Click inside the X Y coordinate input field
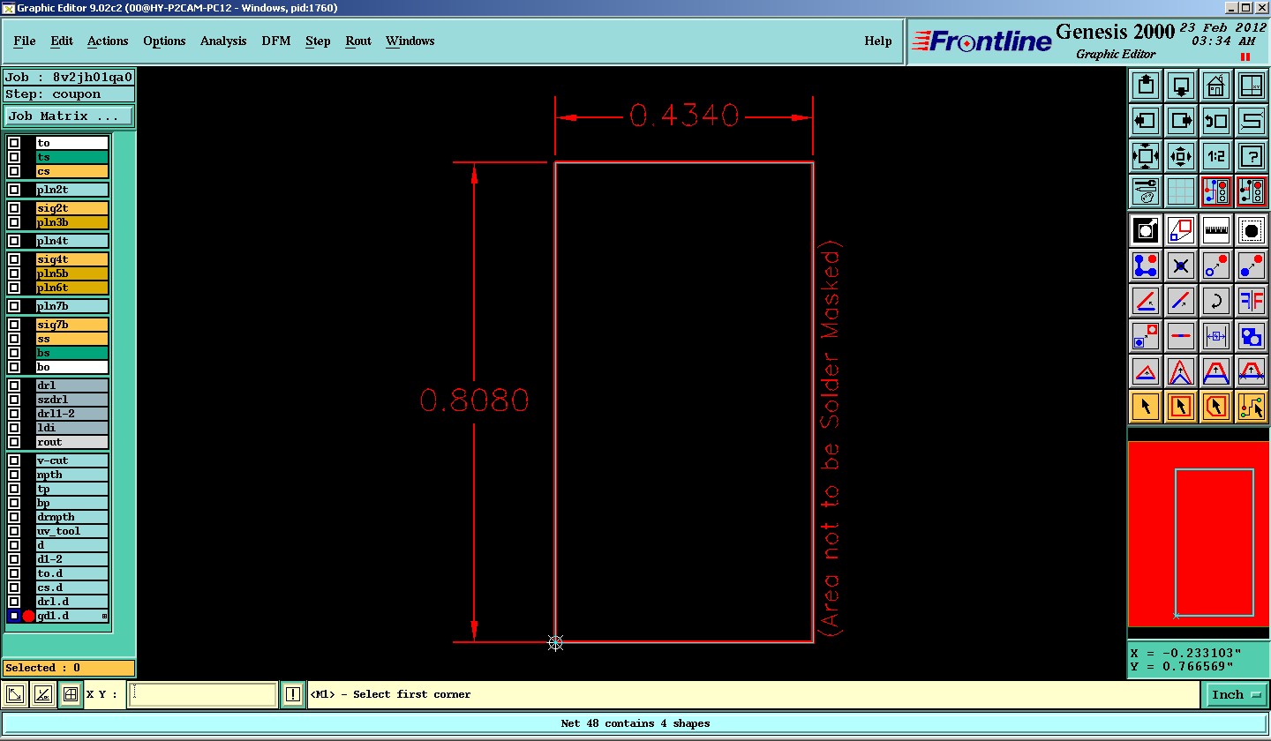 pos(202,695)
